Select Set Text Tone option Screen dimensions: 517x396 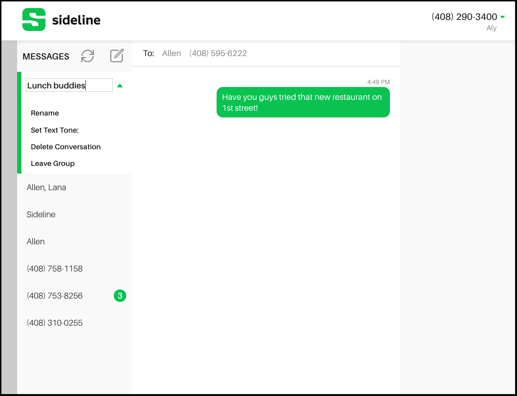(x=55, y=130)
